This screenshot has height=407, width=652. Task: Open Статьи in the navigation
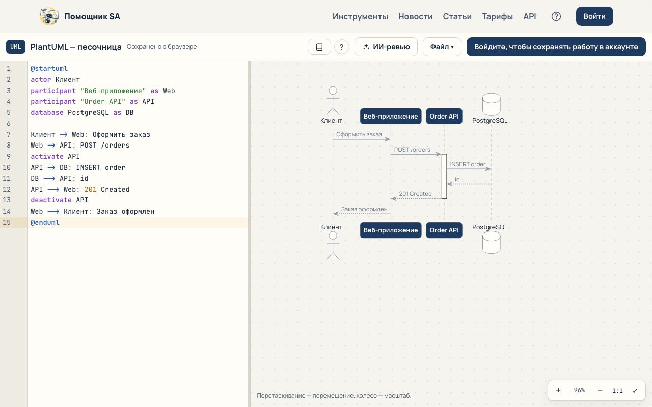click(x=457, y=16)
